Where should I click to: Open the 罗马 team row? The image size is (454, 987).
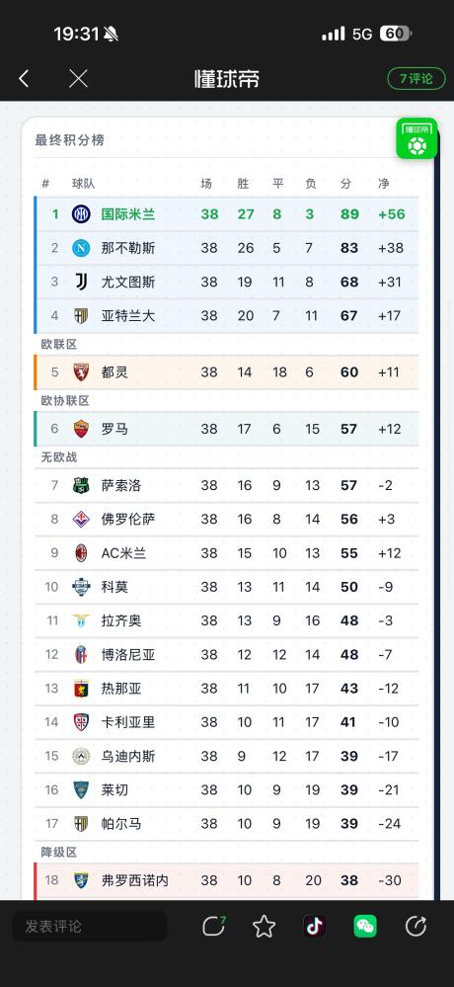tap(226, 429)
